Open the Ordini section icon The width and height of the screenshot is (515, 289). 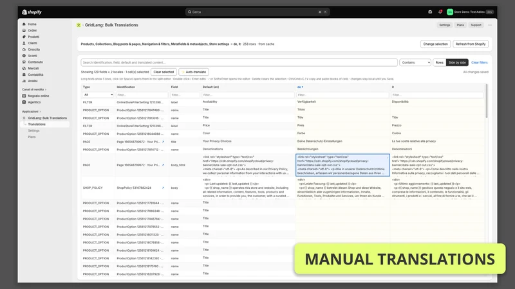24,30
